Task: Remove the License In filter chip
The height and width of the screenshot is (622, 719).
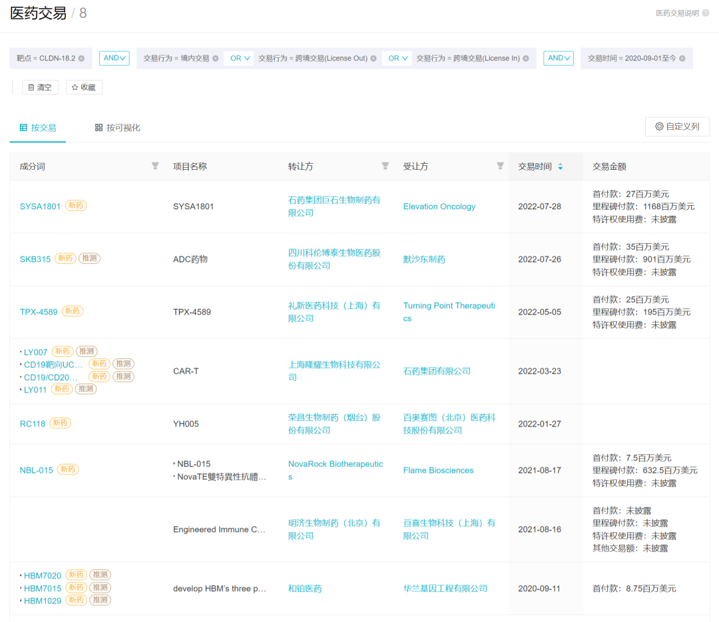Action: [x=526, y=59]
